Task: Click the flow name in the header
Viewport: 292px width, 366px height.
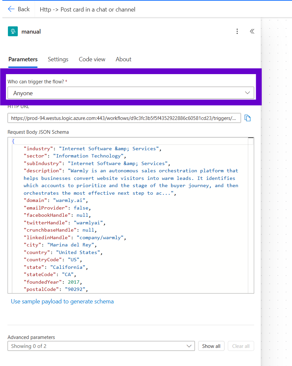Action: [x=88, y=9]
